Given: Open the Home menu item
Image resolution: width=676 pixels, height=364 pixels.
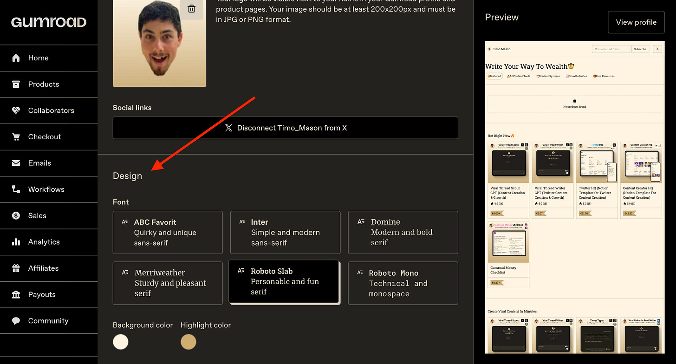Looking at the screenshot, I should [x=49, y=58].
